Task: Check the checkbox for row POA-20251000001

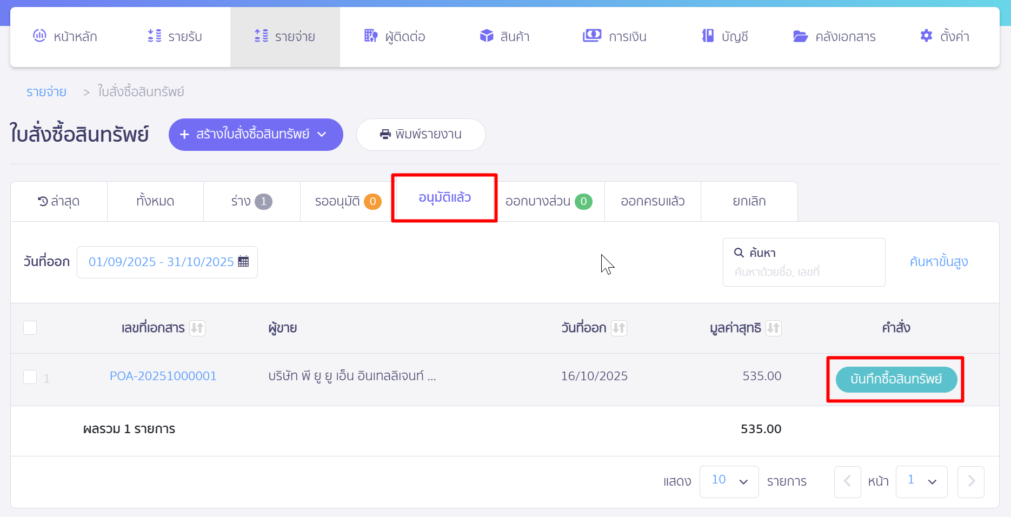Action: [30, 377]
